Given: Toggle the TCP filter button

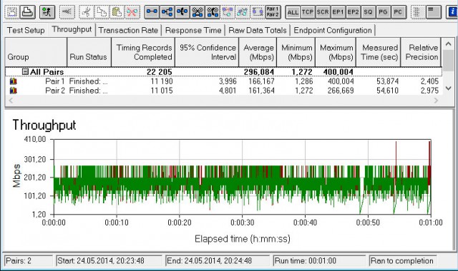Looking at the screenshot, I should [x=308, y=12].
